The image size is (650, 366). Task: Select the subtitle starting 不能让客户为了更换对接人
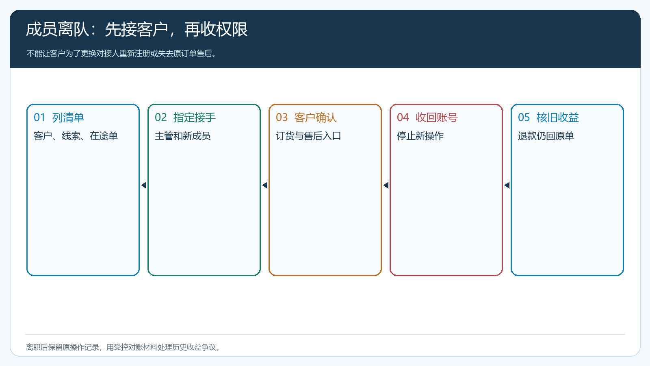pyautogui.click(x=121, y=54)
